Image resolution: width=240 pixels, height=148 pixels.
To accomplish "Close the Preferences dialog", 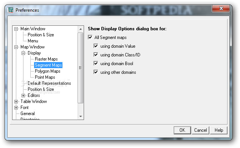I will [221, 8].
